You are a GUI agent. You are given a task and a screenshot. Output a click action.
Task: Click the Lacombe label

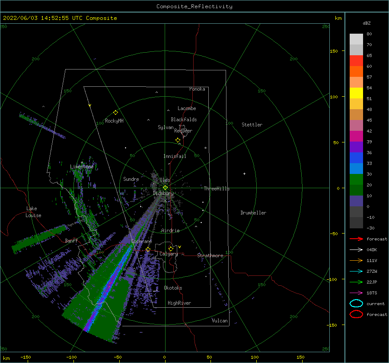[187, 108]
